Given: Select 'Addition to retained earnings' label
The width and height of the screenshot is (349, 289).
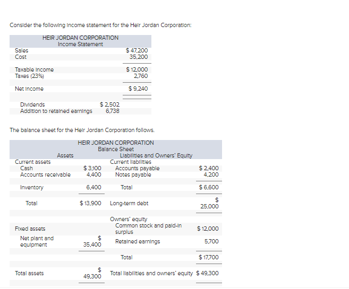Looking at the screenshot, I should pos(56,111).
